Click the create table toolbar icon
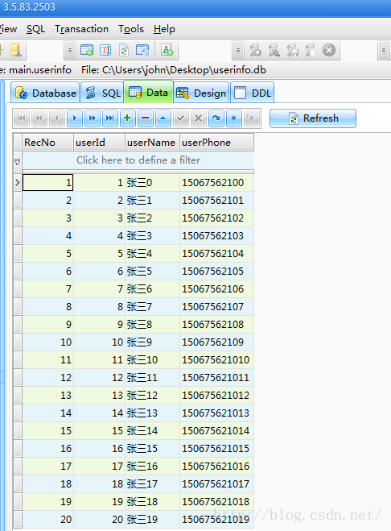Viewport: 391px width, 531px height. point(87,51)
